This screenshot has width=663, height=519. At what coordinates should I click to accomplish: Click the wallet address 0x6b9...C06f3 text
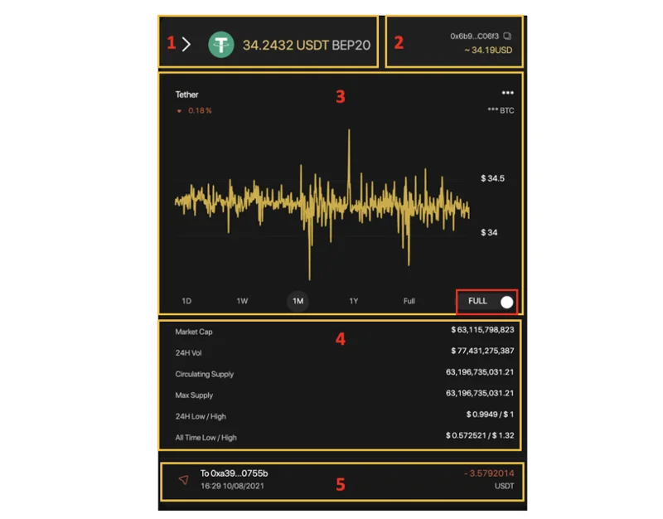coord(474,36)
